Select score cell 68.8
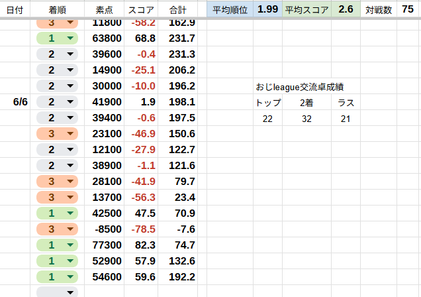Viewport: 421px width, 297px height. point(141,38)
